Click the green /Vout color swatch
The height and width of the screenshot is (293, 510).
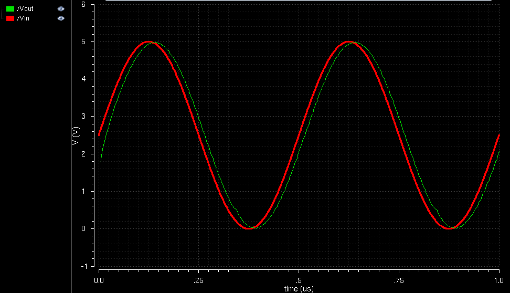10,9
